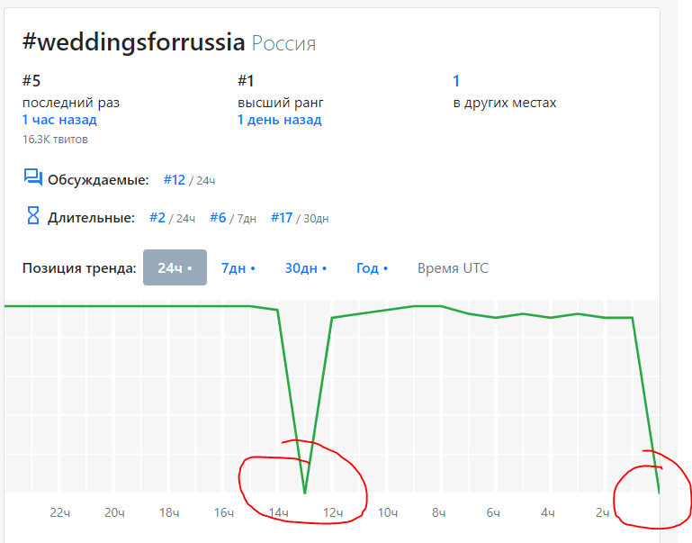
Task: Click the hourglass icon next to Длительные
Action: (x=33, y=215)
